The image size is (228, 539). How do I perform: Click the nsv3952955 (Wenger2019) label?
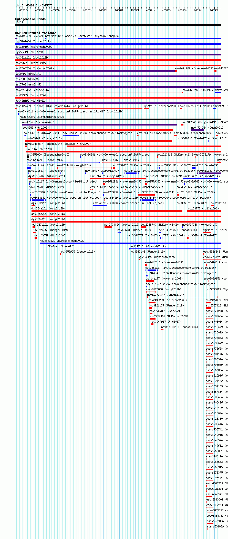pyautogui.click(x=77, y=252)
